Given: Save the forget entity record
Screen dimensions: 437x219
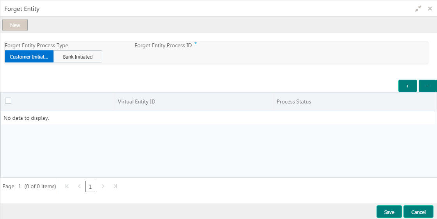Looking at the screenshot, I should tap(389, 212).
